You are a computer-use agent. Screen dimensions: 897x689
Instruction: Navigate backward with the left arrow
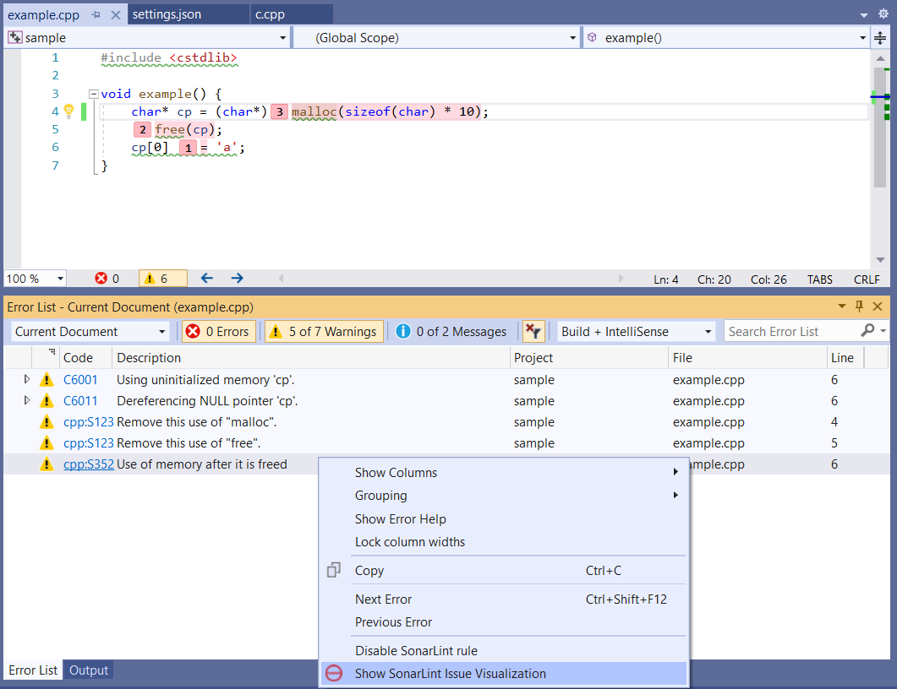click(x=207, y=279)
